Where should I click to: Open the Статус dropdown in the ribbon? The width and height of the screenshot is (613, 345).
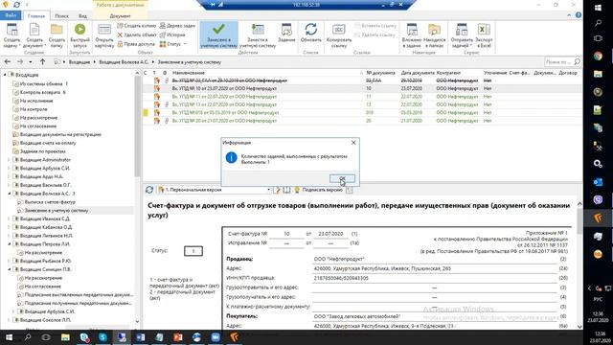tap(173, 44)
